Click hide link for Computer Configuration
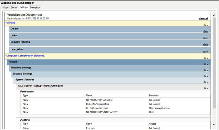The image size is (219, 130). (x=206, y=58)
